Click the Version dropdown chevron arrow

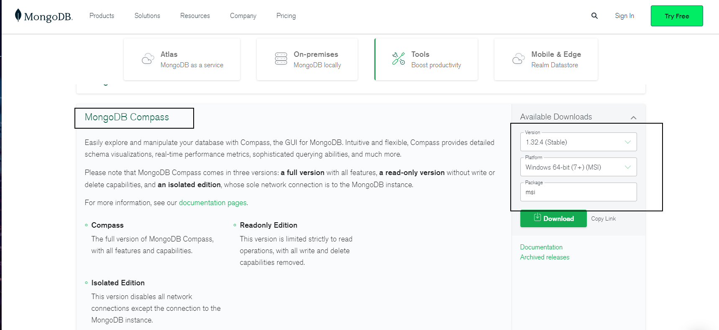(x=628, y=142)
